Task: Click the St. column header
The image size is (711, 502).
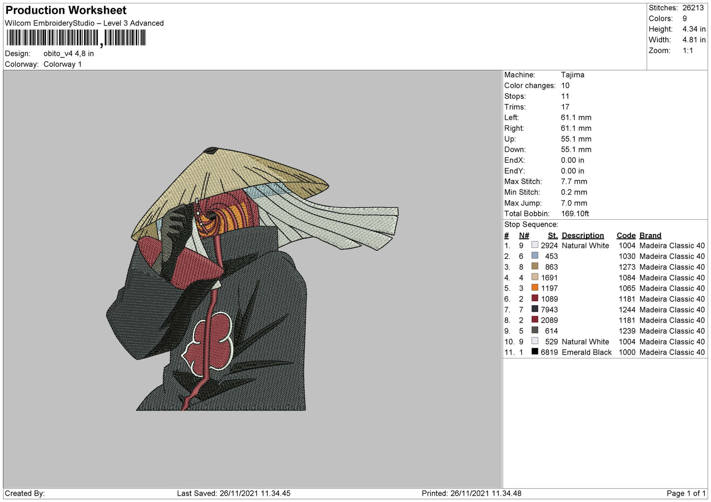Action: point(553,236)
